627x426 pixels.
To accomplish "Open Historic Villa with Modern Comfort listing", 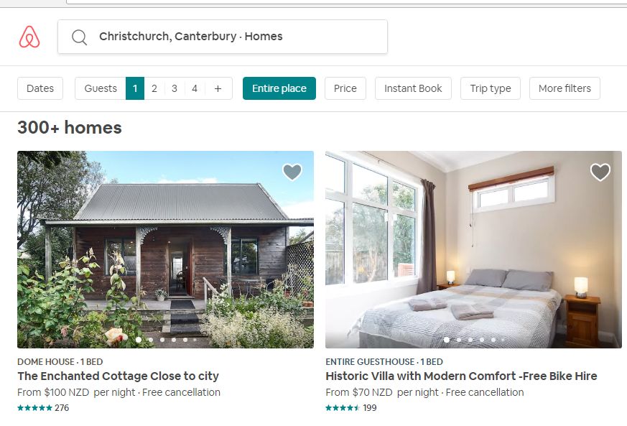I will point(461,376).
